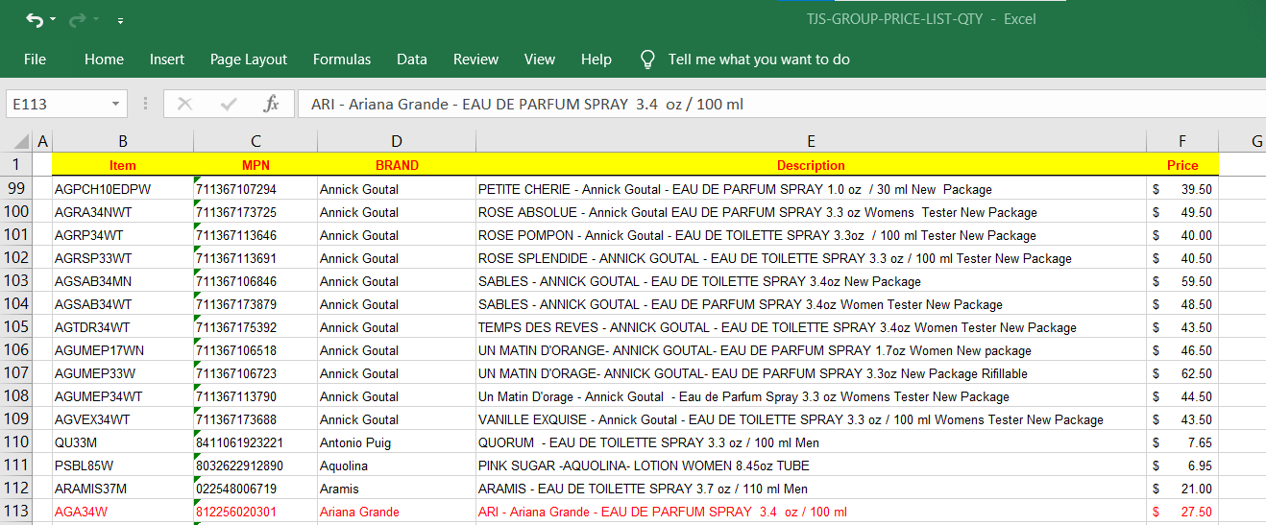Image resolution: width=1266 pixels, height=525 pixels.
Task: Select red brand cell Ariana Grande
Action: (397, 512)
